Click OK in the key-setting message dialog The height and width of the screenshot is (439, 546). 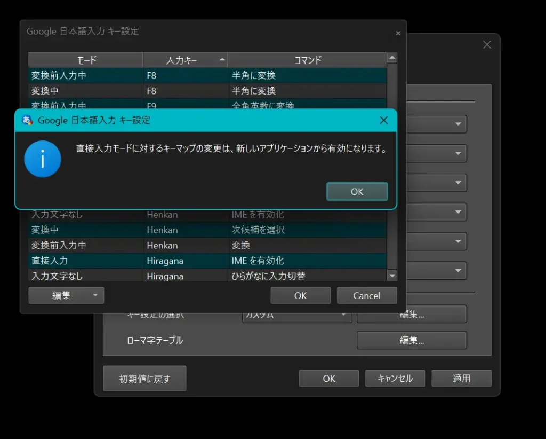click(357, 191)
